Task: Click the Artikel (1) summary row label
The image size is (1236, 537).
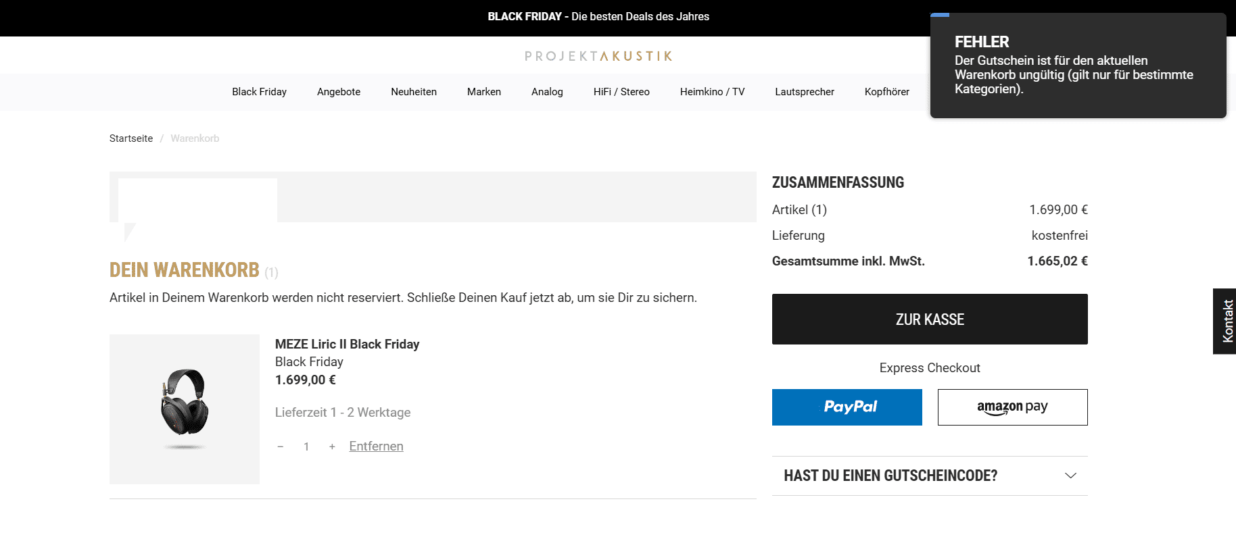Action: [799, 210]
